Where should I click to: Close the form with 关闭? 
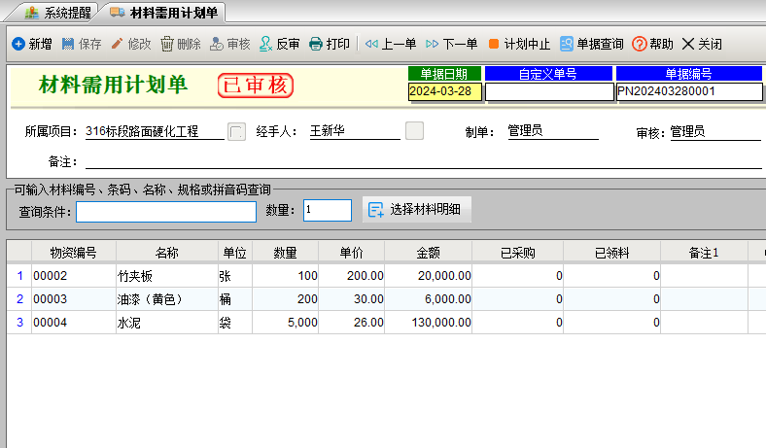pyautogui.click(x=702, y=44)
